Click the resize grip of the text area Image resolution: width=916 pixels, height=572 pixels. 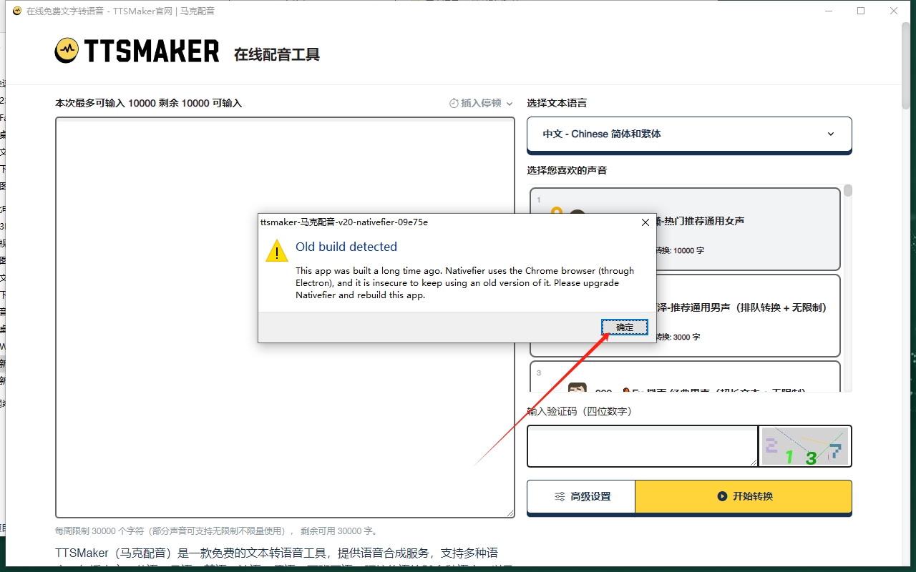tap(510, 513)
